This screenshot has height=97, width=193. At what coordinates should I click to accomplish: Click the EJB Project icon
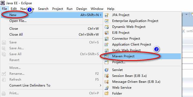click(x=107, y=33)
